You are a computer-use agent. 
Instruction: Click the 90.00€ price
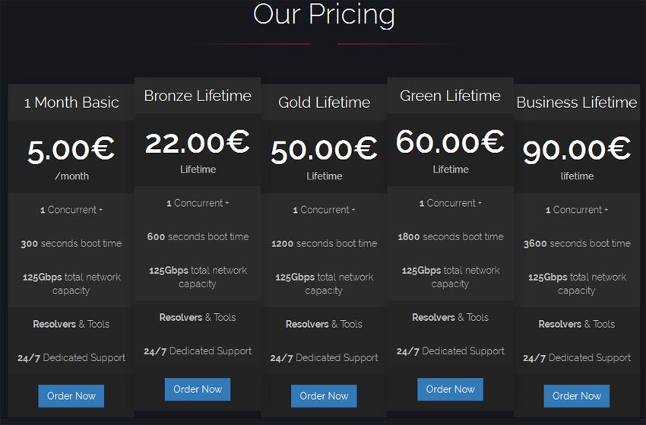point(576,149)
